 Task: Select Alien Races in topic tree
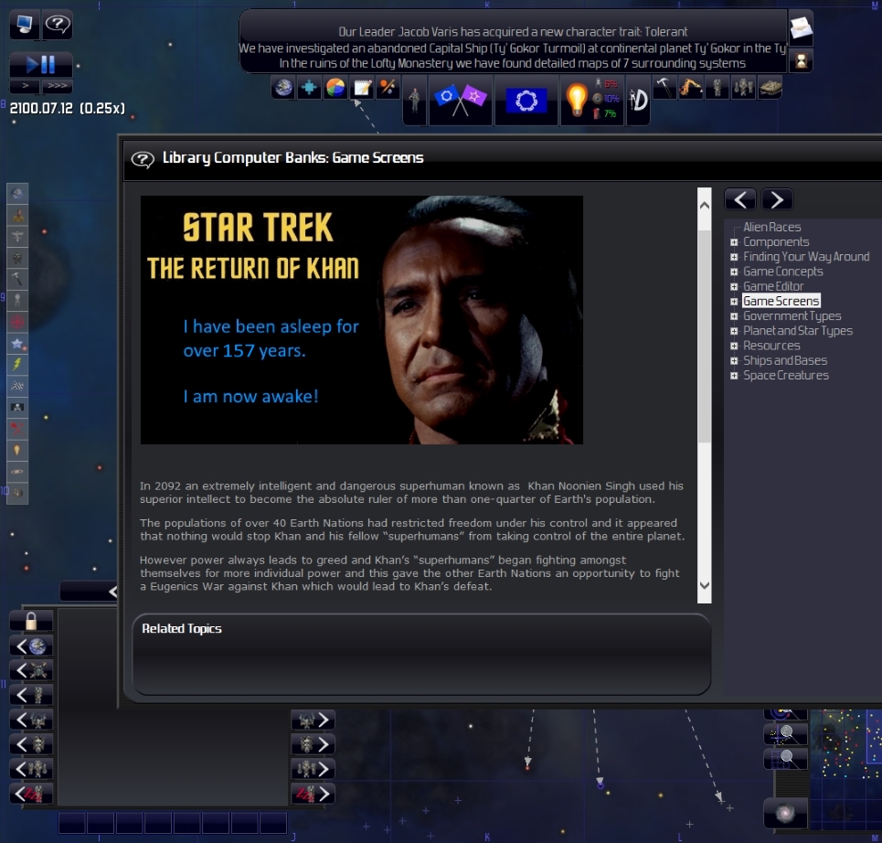[x=771, y=227]
